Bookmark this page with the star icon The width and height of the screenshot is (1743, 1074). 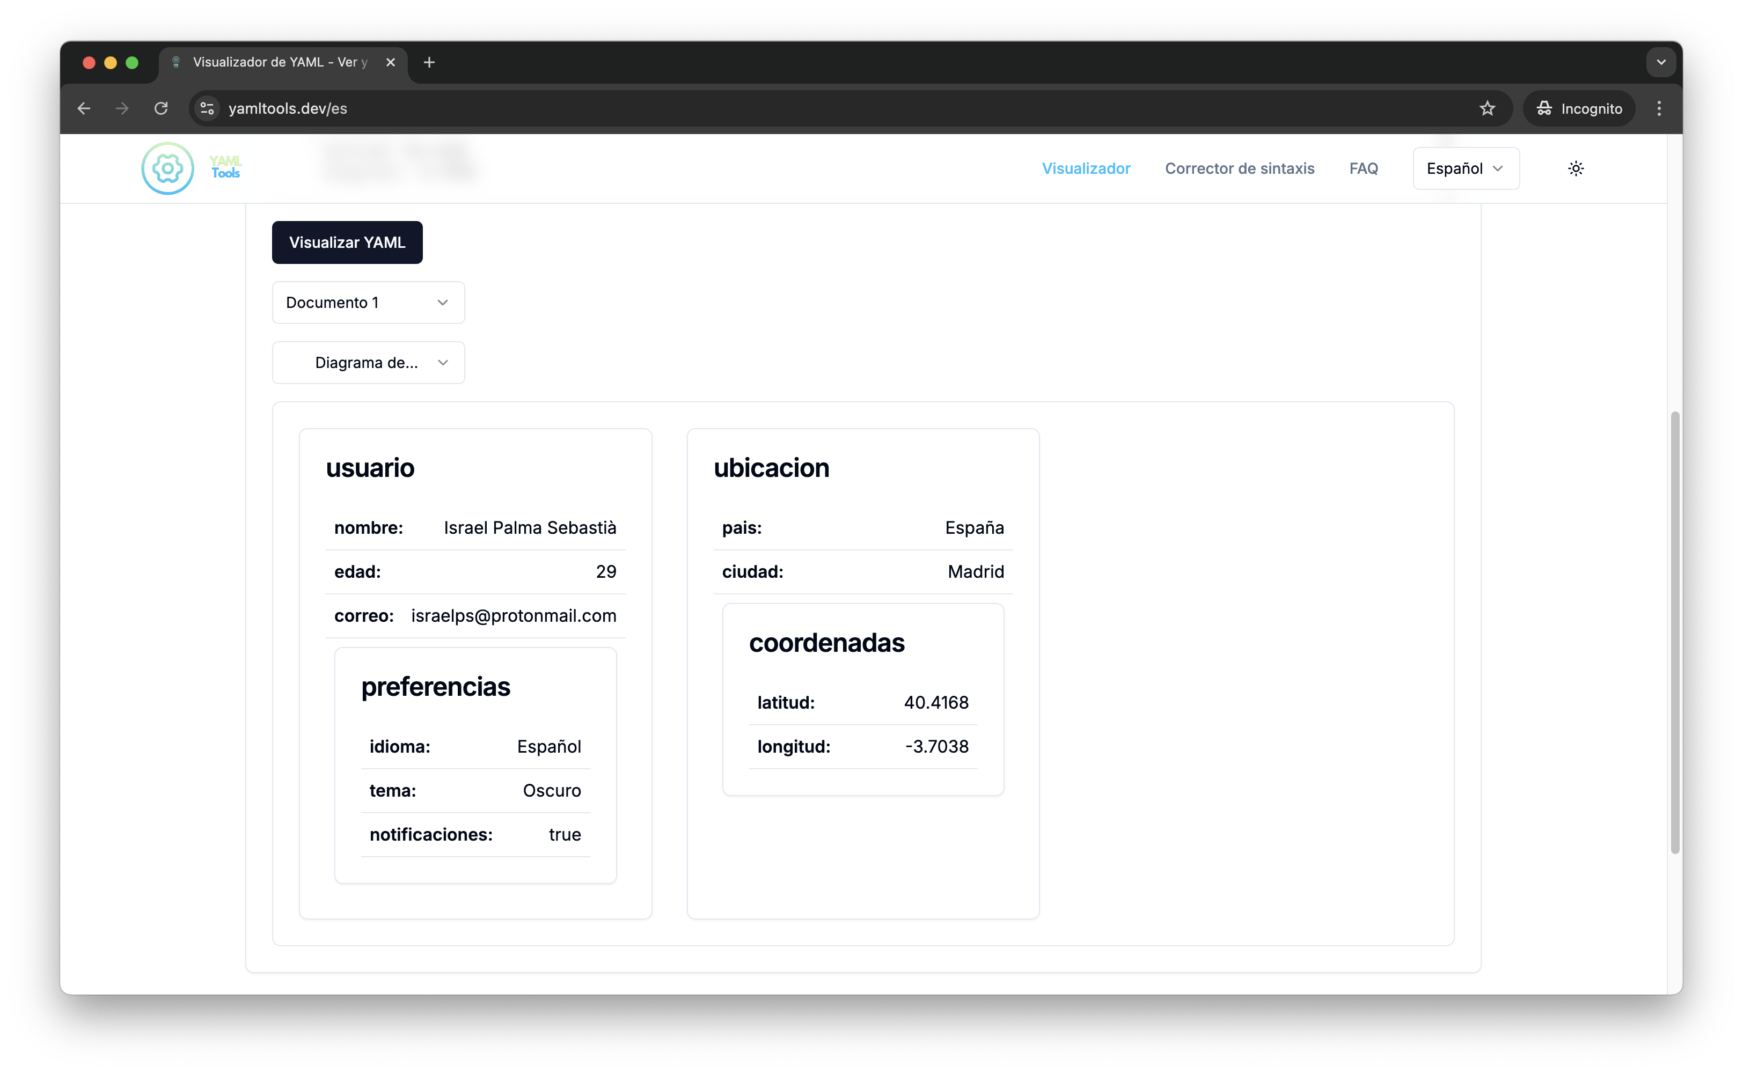point(1487,108)
